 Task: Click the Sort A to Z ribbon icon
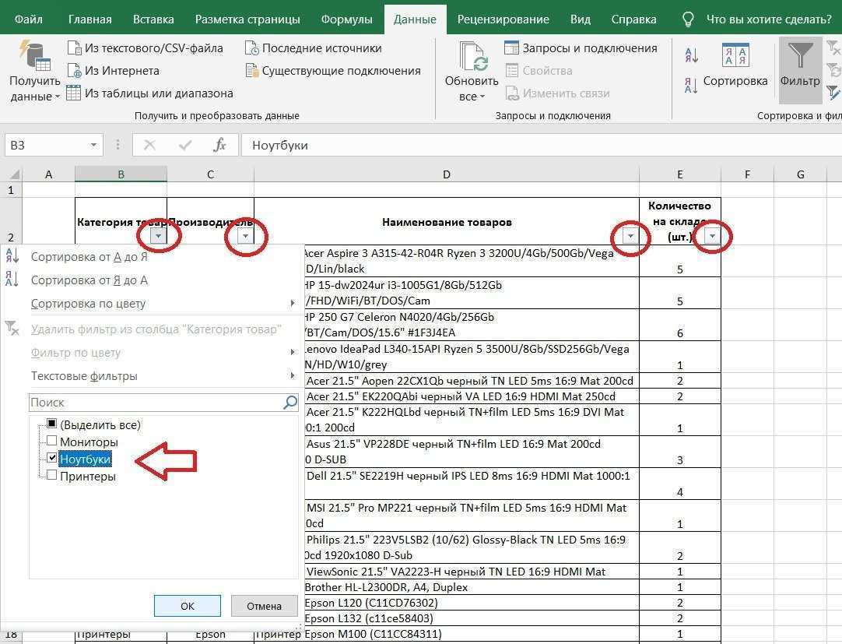click(691, 55)
